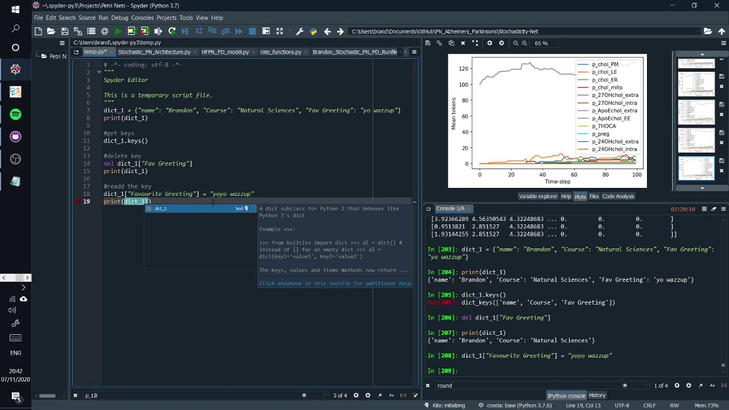Save plot icon in Plots pane
Image resolution: width=729 pixels, height=410 pixels.
(428, 43)
